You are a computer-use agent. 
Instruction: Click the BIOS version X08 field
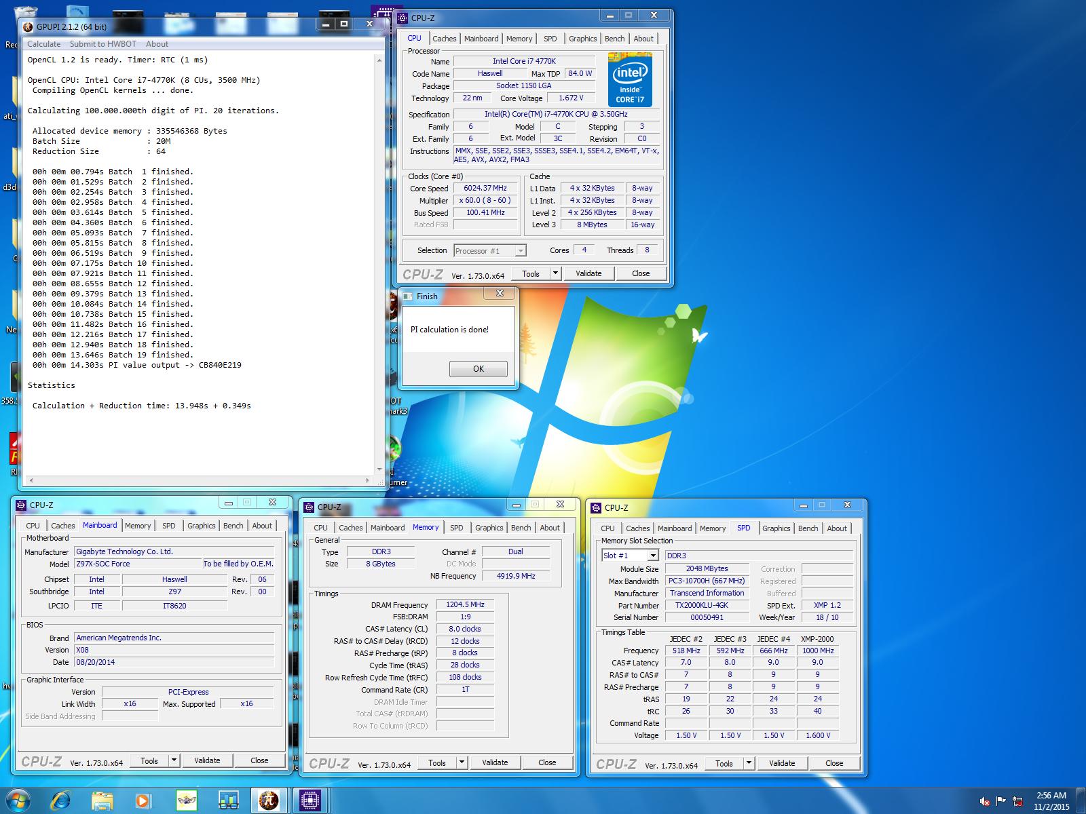click(174, 650)
